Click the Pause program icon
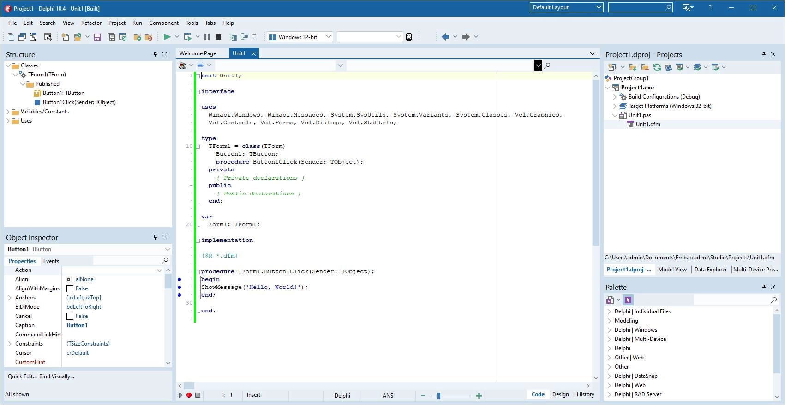Image resolution: width=785 pixels, height=405 pixels. [x=207, y=37]
